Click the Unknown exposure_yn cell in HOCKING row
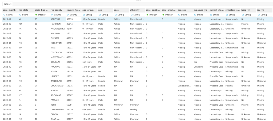 pyautogui.click(x=201, y=67)
